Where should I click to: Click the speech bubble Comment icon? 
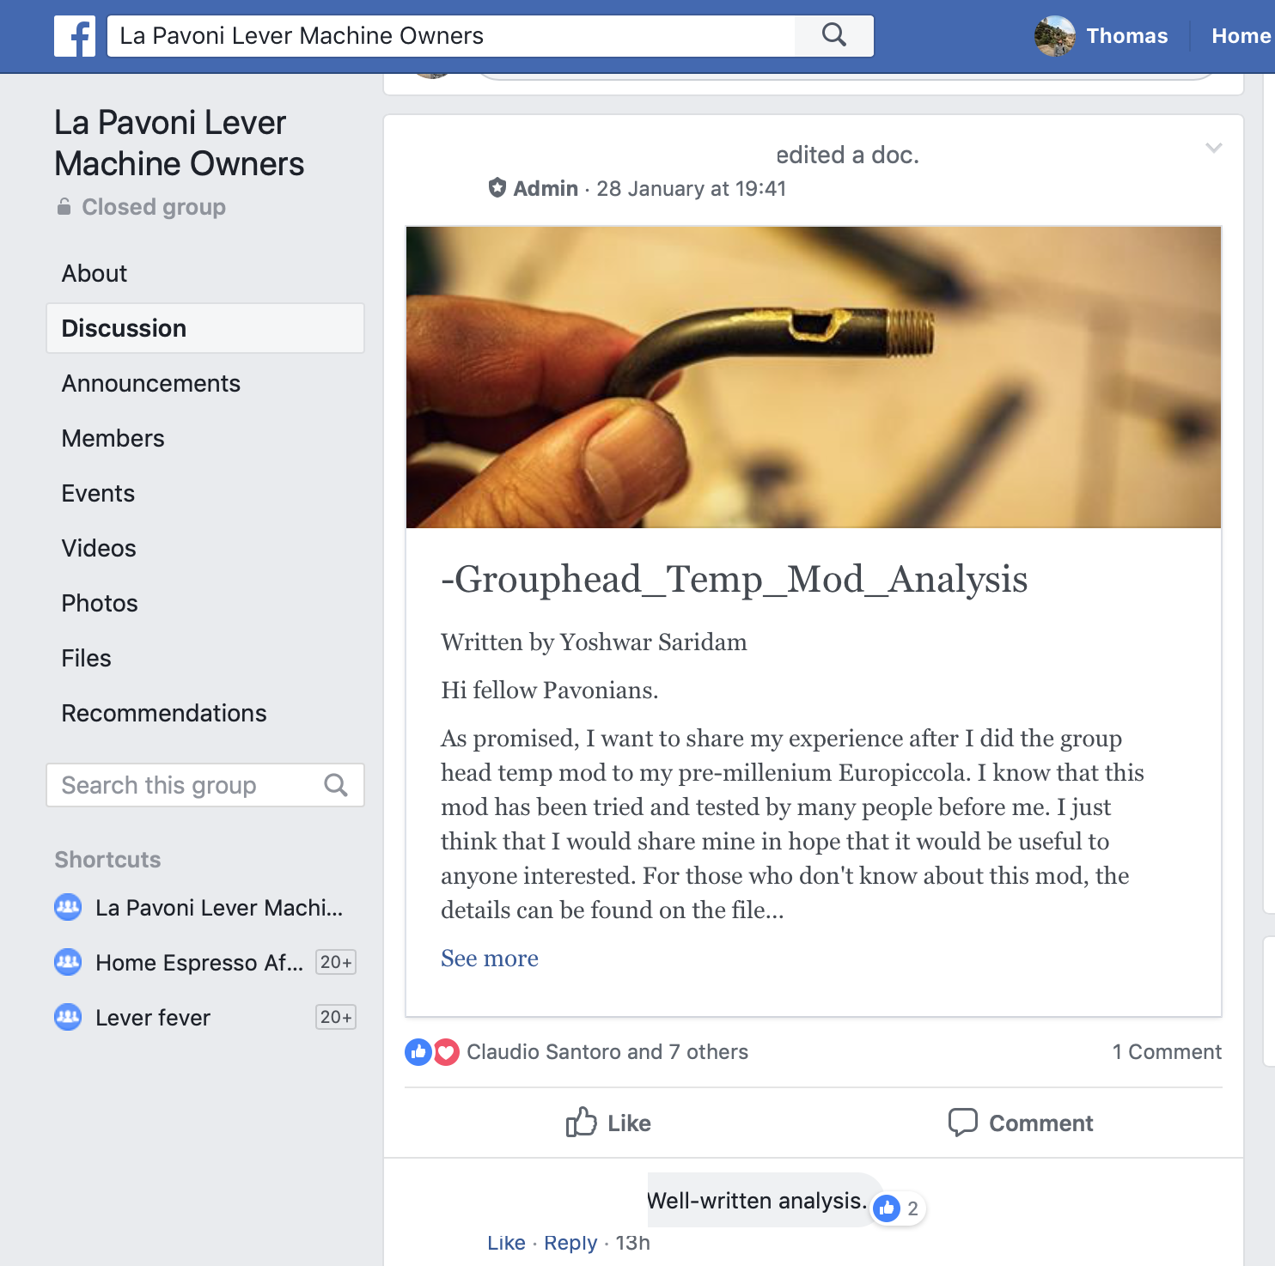click(x=963, y=1122)
